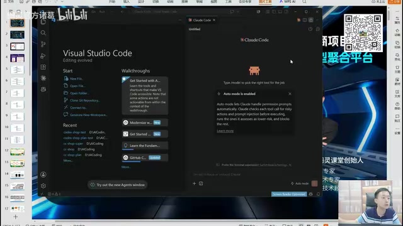
Task: Click the session history clock icon in Claude panel
Action: [310, 29]
